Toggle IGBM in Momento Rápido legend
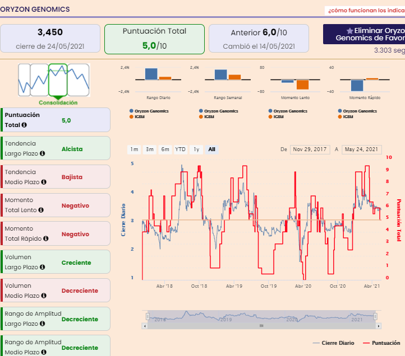This screenshot has height=356, width=405. click(x=346, y=117)
